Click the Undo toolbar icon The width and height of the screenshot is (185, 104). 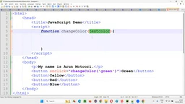click(29, 7)
